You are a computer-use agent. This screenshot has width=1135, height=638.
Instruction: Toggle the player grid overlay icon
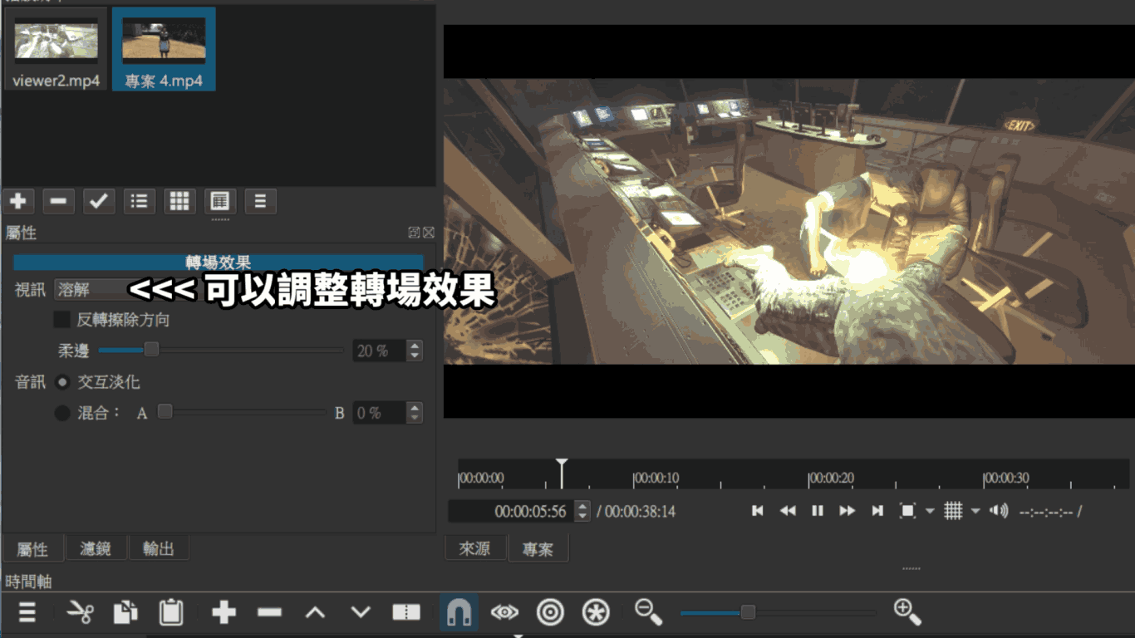[954, 511]
